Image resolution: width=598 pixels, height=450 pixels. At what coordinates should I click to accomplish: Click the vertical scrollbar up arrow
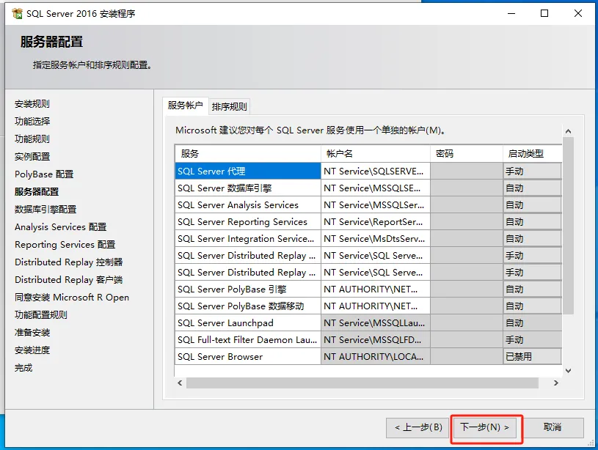tap(568, 131)
